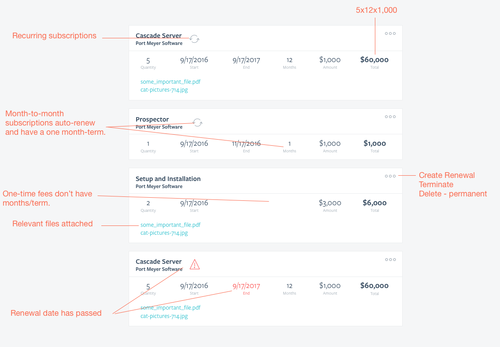Open some_important_file.pdf under Setup and Installation
Screen dimensions: 500x347
click(170, 225)
